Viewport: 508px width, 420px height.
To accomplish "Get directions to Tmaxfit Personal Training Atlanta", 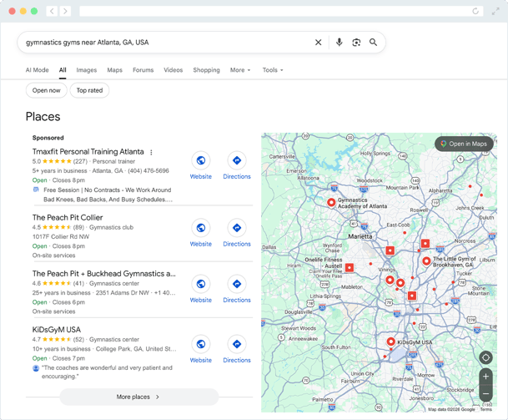I will pos(237,160).
